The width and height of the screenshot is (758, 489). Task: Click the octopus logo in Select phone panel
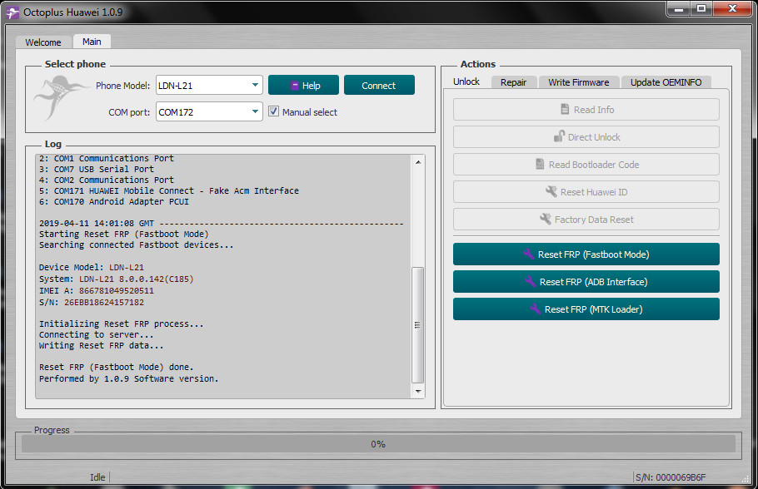coord(61,98)
